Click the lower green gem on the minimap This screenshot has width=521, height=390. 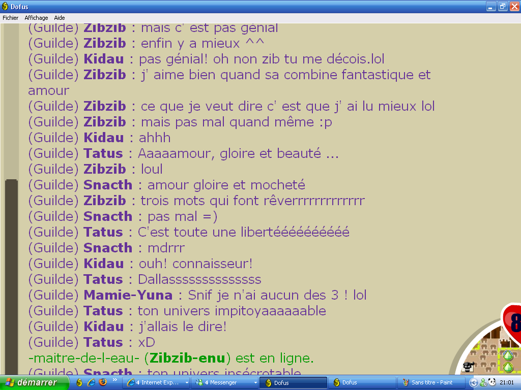(x=508, y=368)
